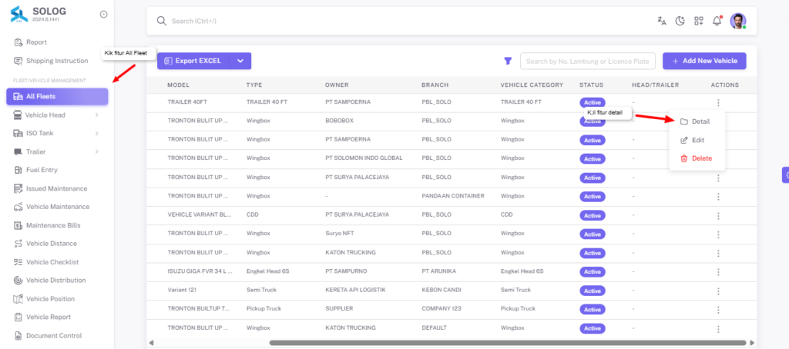Viewport: 789px width, 349px height.
Task: Click the Add New Vehicle button
Action: [704, 61]
